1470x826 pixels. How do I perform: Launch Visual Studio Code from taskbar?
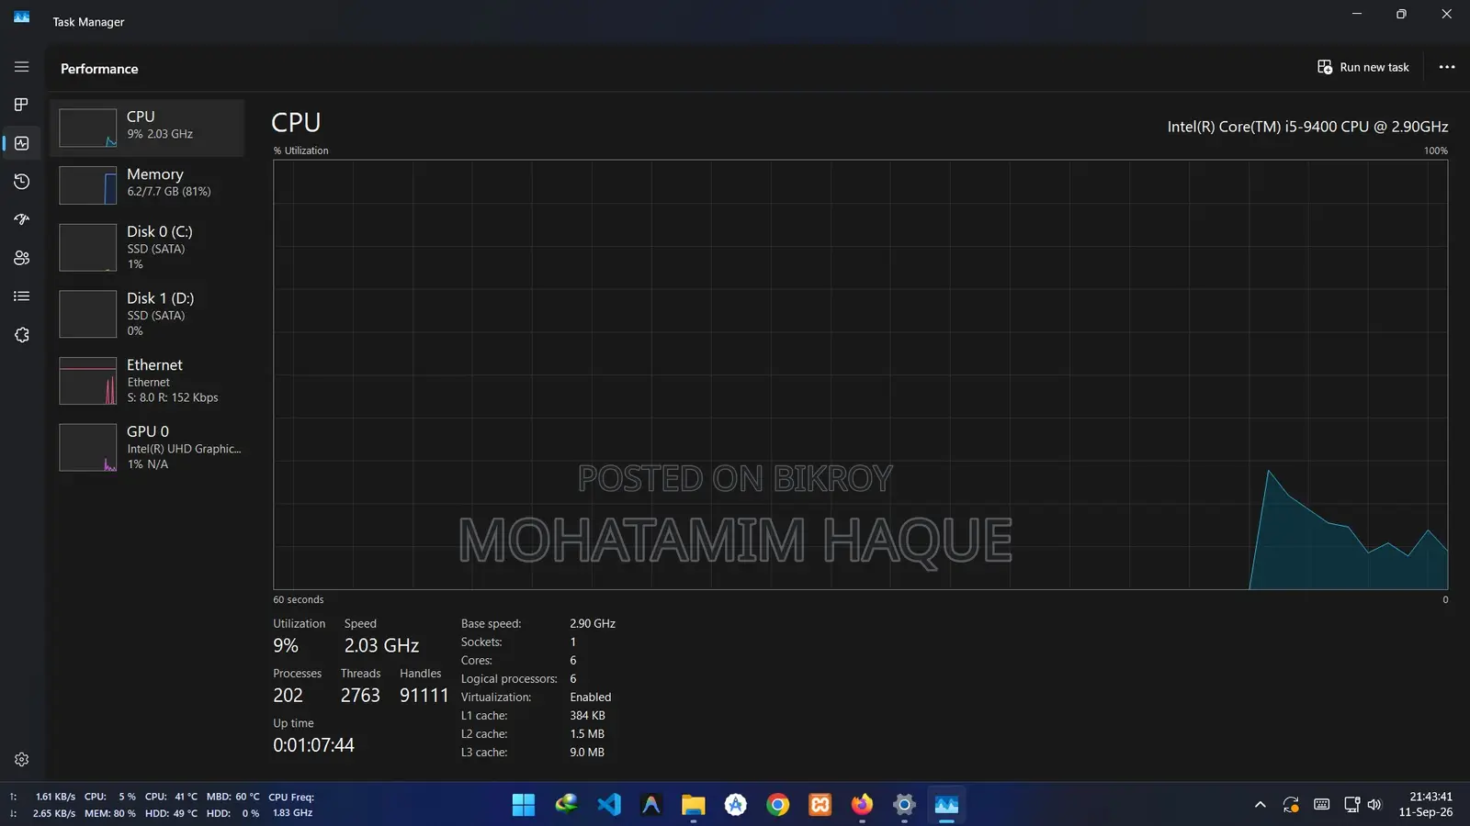pyautogui.click(x=608, y=805)
